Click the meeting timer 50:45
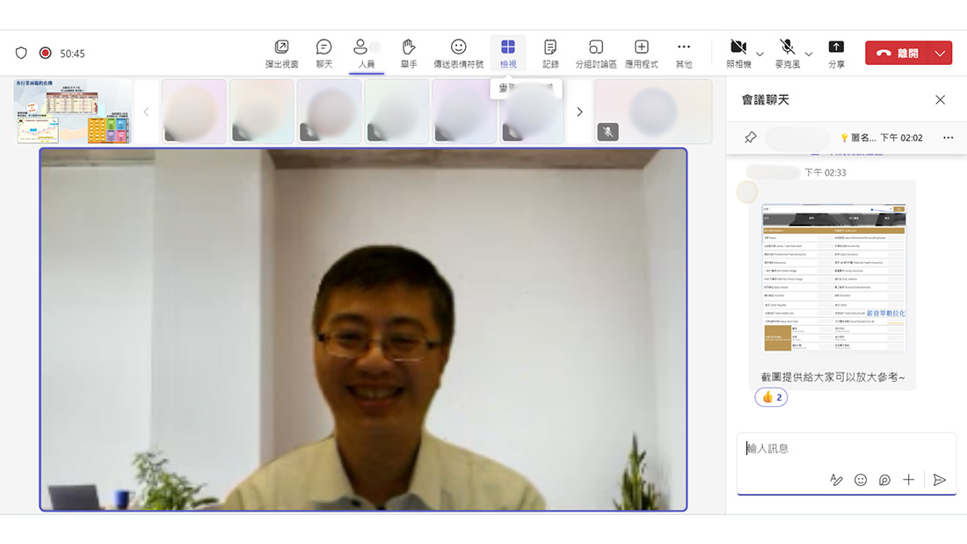The image size is (967, 544). tap(72, 54)
